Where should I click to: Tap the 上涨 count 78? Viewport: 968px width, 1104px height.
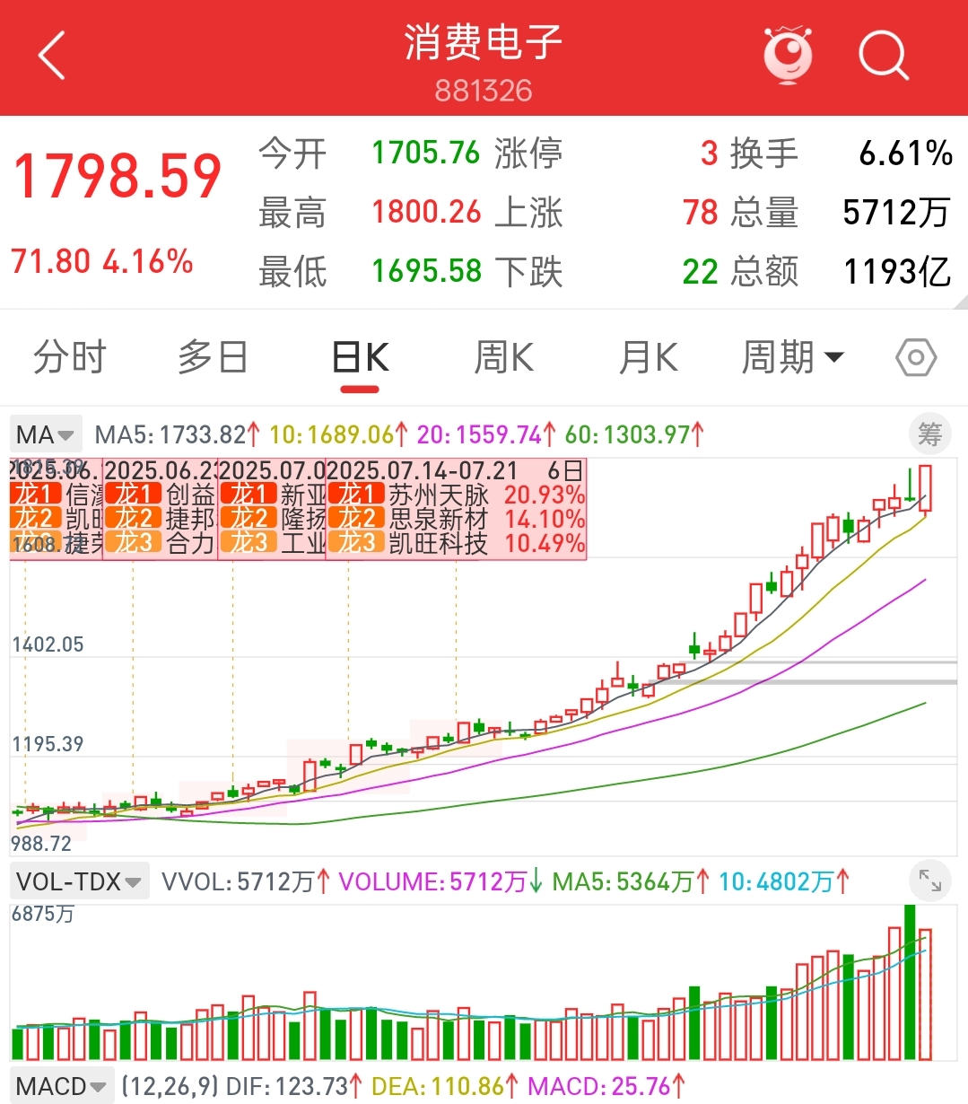(701, 213)
